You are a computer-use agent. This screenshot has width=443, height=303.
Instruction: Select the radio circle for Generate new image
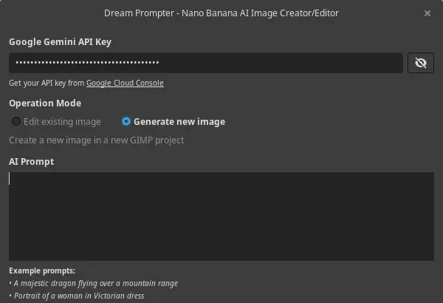pos(126,122)
